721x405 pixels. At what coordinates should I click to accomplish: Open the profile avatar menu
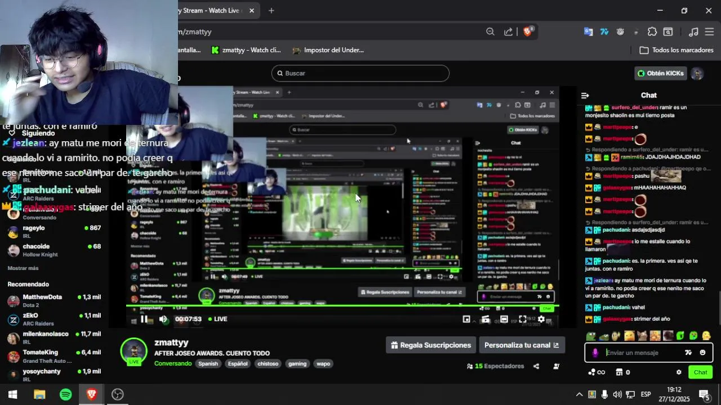[697, 73]
